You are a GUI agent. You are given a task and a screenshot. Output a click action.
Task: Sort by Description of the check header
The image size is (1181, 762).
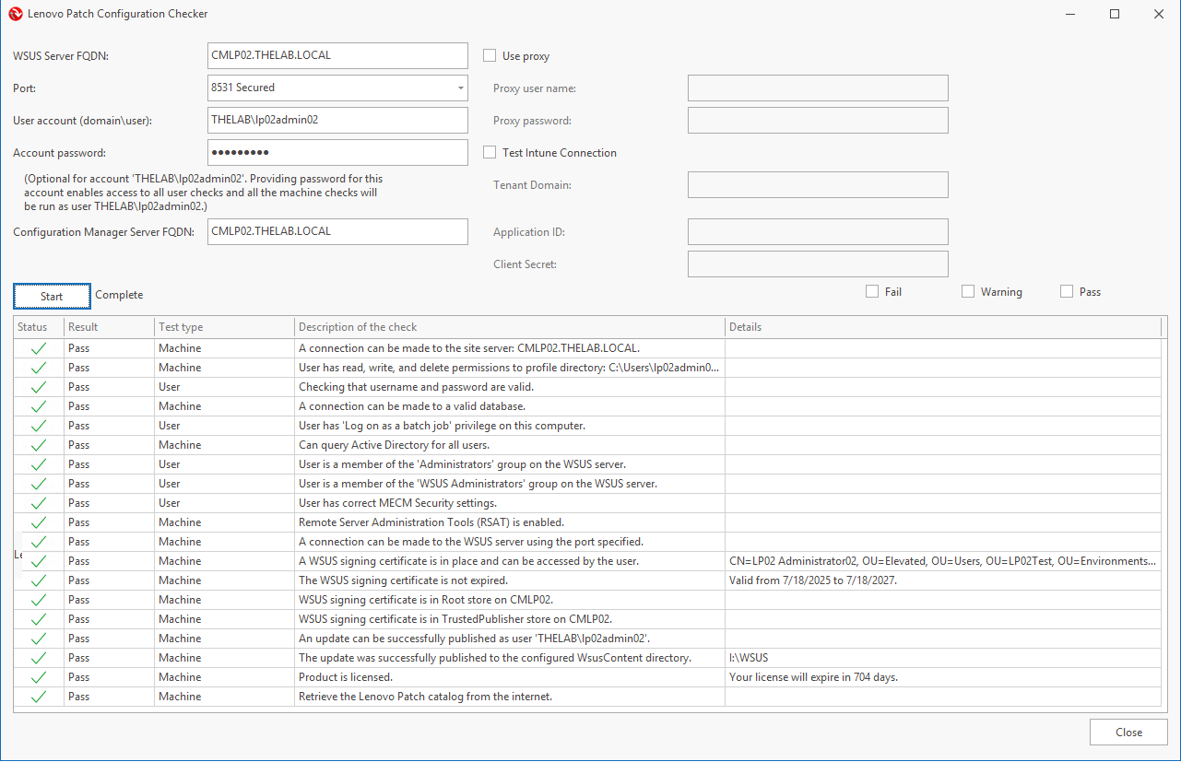tap(510, 327)
